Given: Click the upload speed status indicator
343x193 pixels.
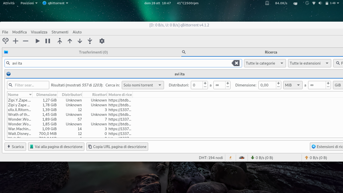Looking at the screenshot, I should point(316,158).
